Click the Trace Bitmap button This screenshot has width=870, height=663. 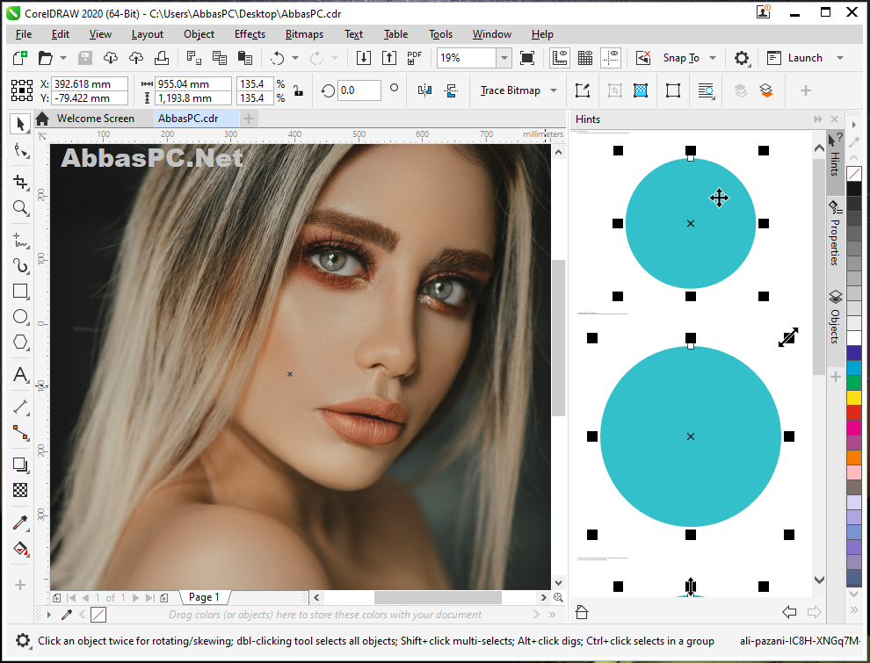[x=510, y=90]
